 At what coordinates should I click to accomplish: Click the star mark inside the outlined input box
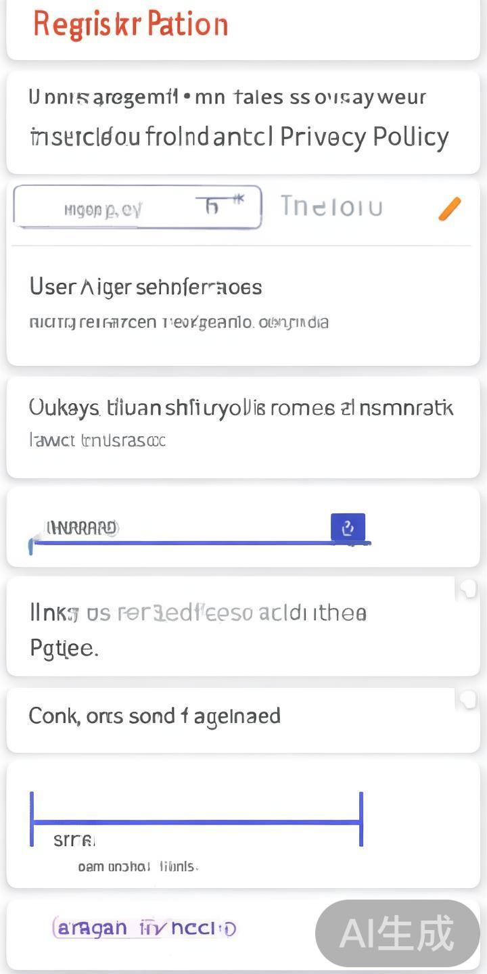(x=237, y=200)
